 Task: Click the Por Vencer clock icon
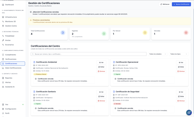click(x=145, y=33)
